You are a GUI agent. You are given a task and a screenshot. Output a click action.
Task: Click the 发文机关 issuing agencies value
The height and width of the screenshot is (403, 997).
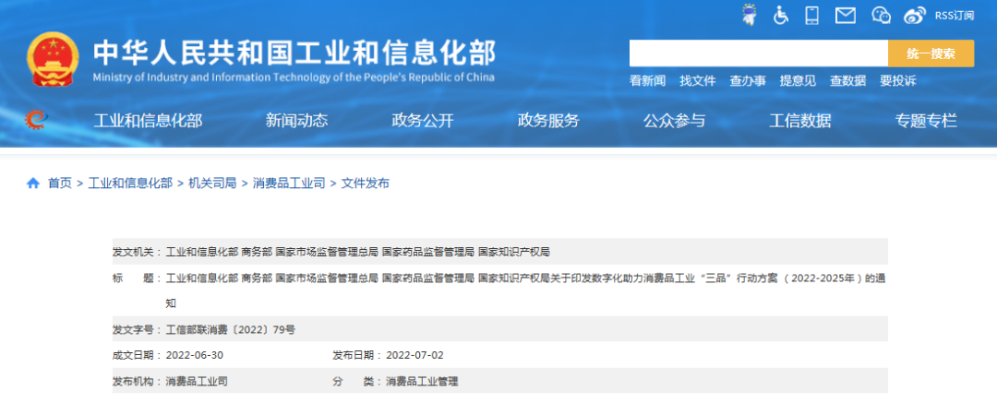[x=357, y=253]
